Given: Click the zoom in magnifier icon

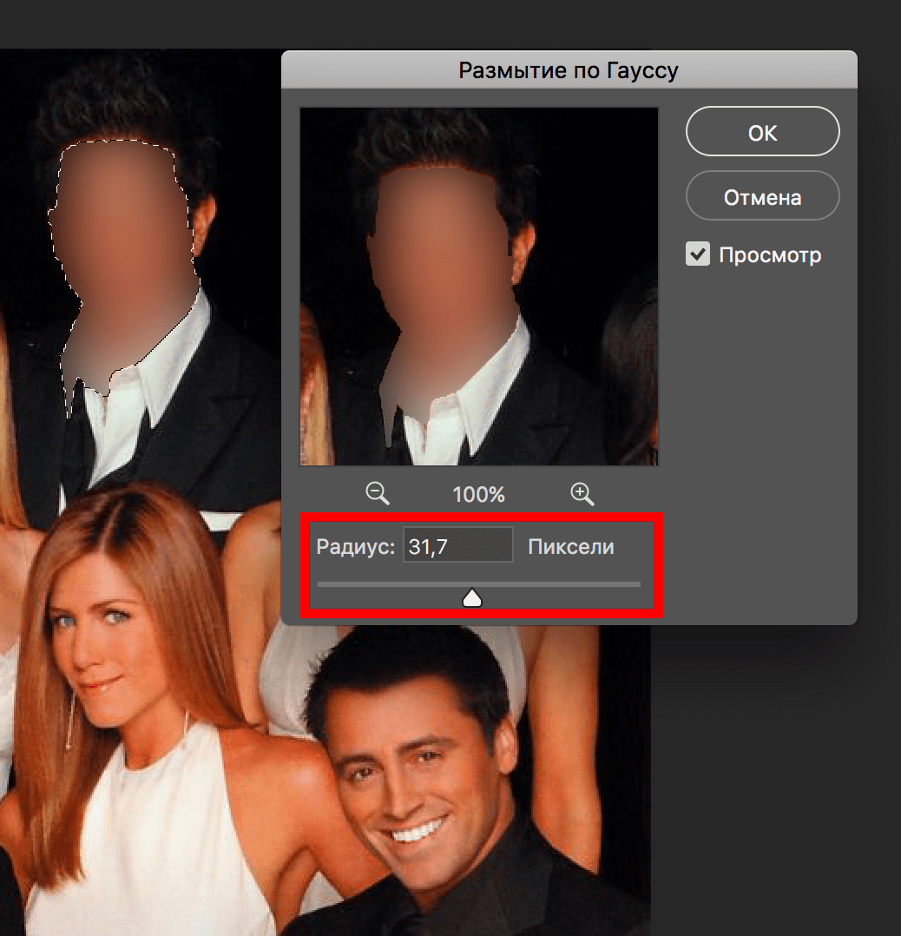Looking at the screenshot, I should (582, 494).
